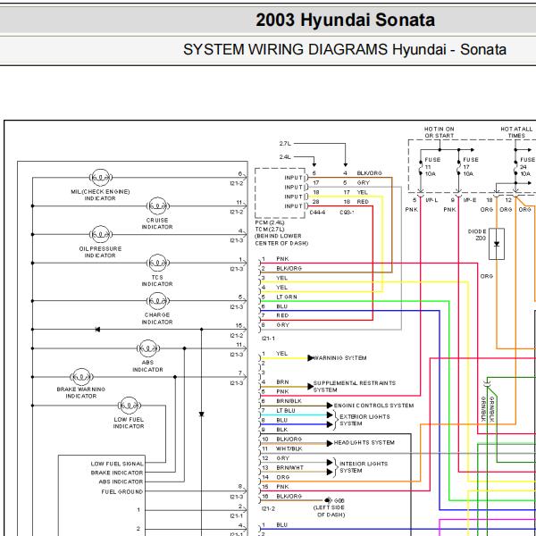Click the G08 ground point symbol
The height and width of the screenshot is (536, 536).
point(329,500)
